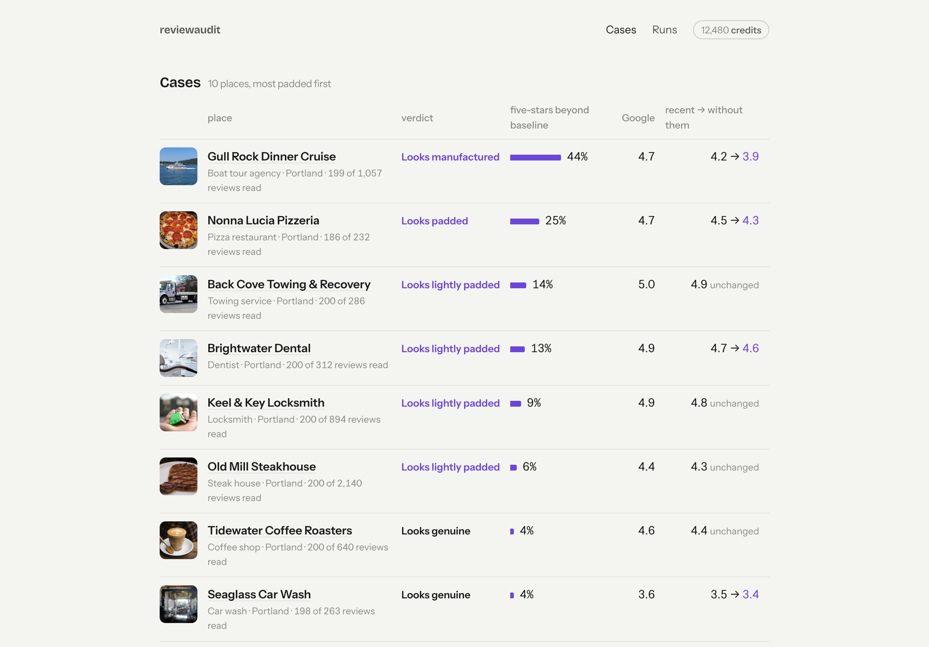929x647 pixels.
Task: Select the Back Cove Towing truck thumbnail
Action: (x=179, y=294)
